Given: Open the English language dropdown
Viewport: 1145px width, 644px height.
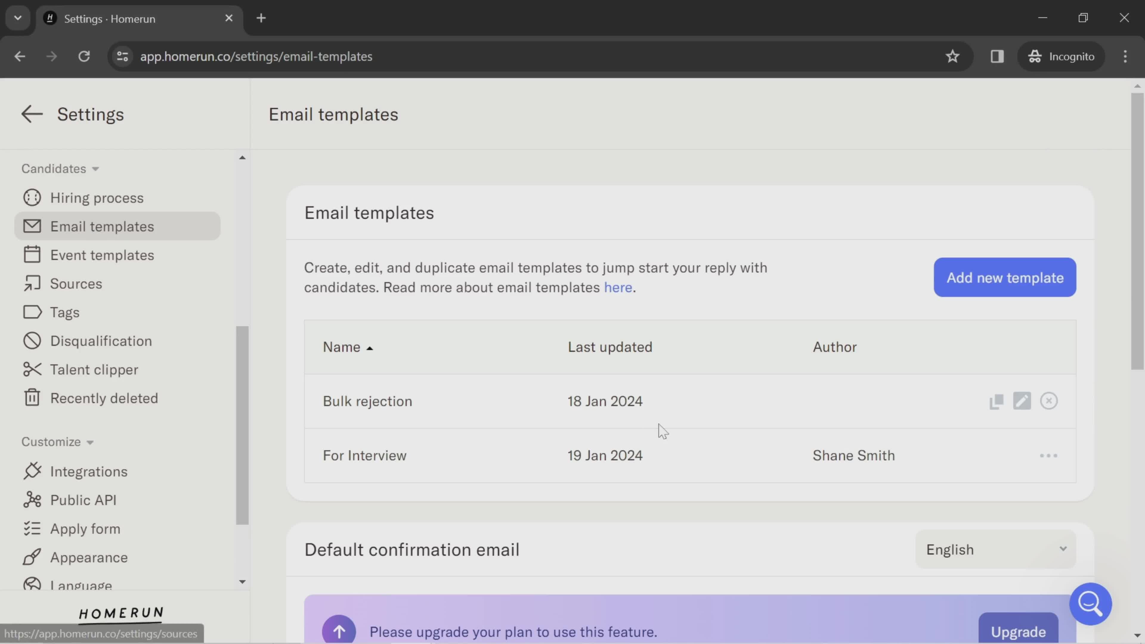Looking at the screenshot, I should point(996,549).
